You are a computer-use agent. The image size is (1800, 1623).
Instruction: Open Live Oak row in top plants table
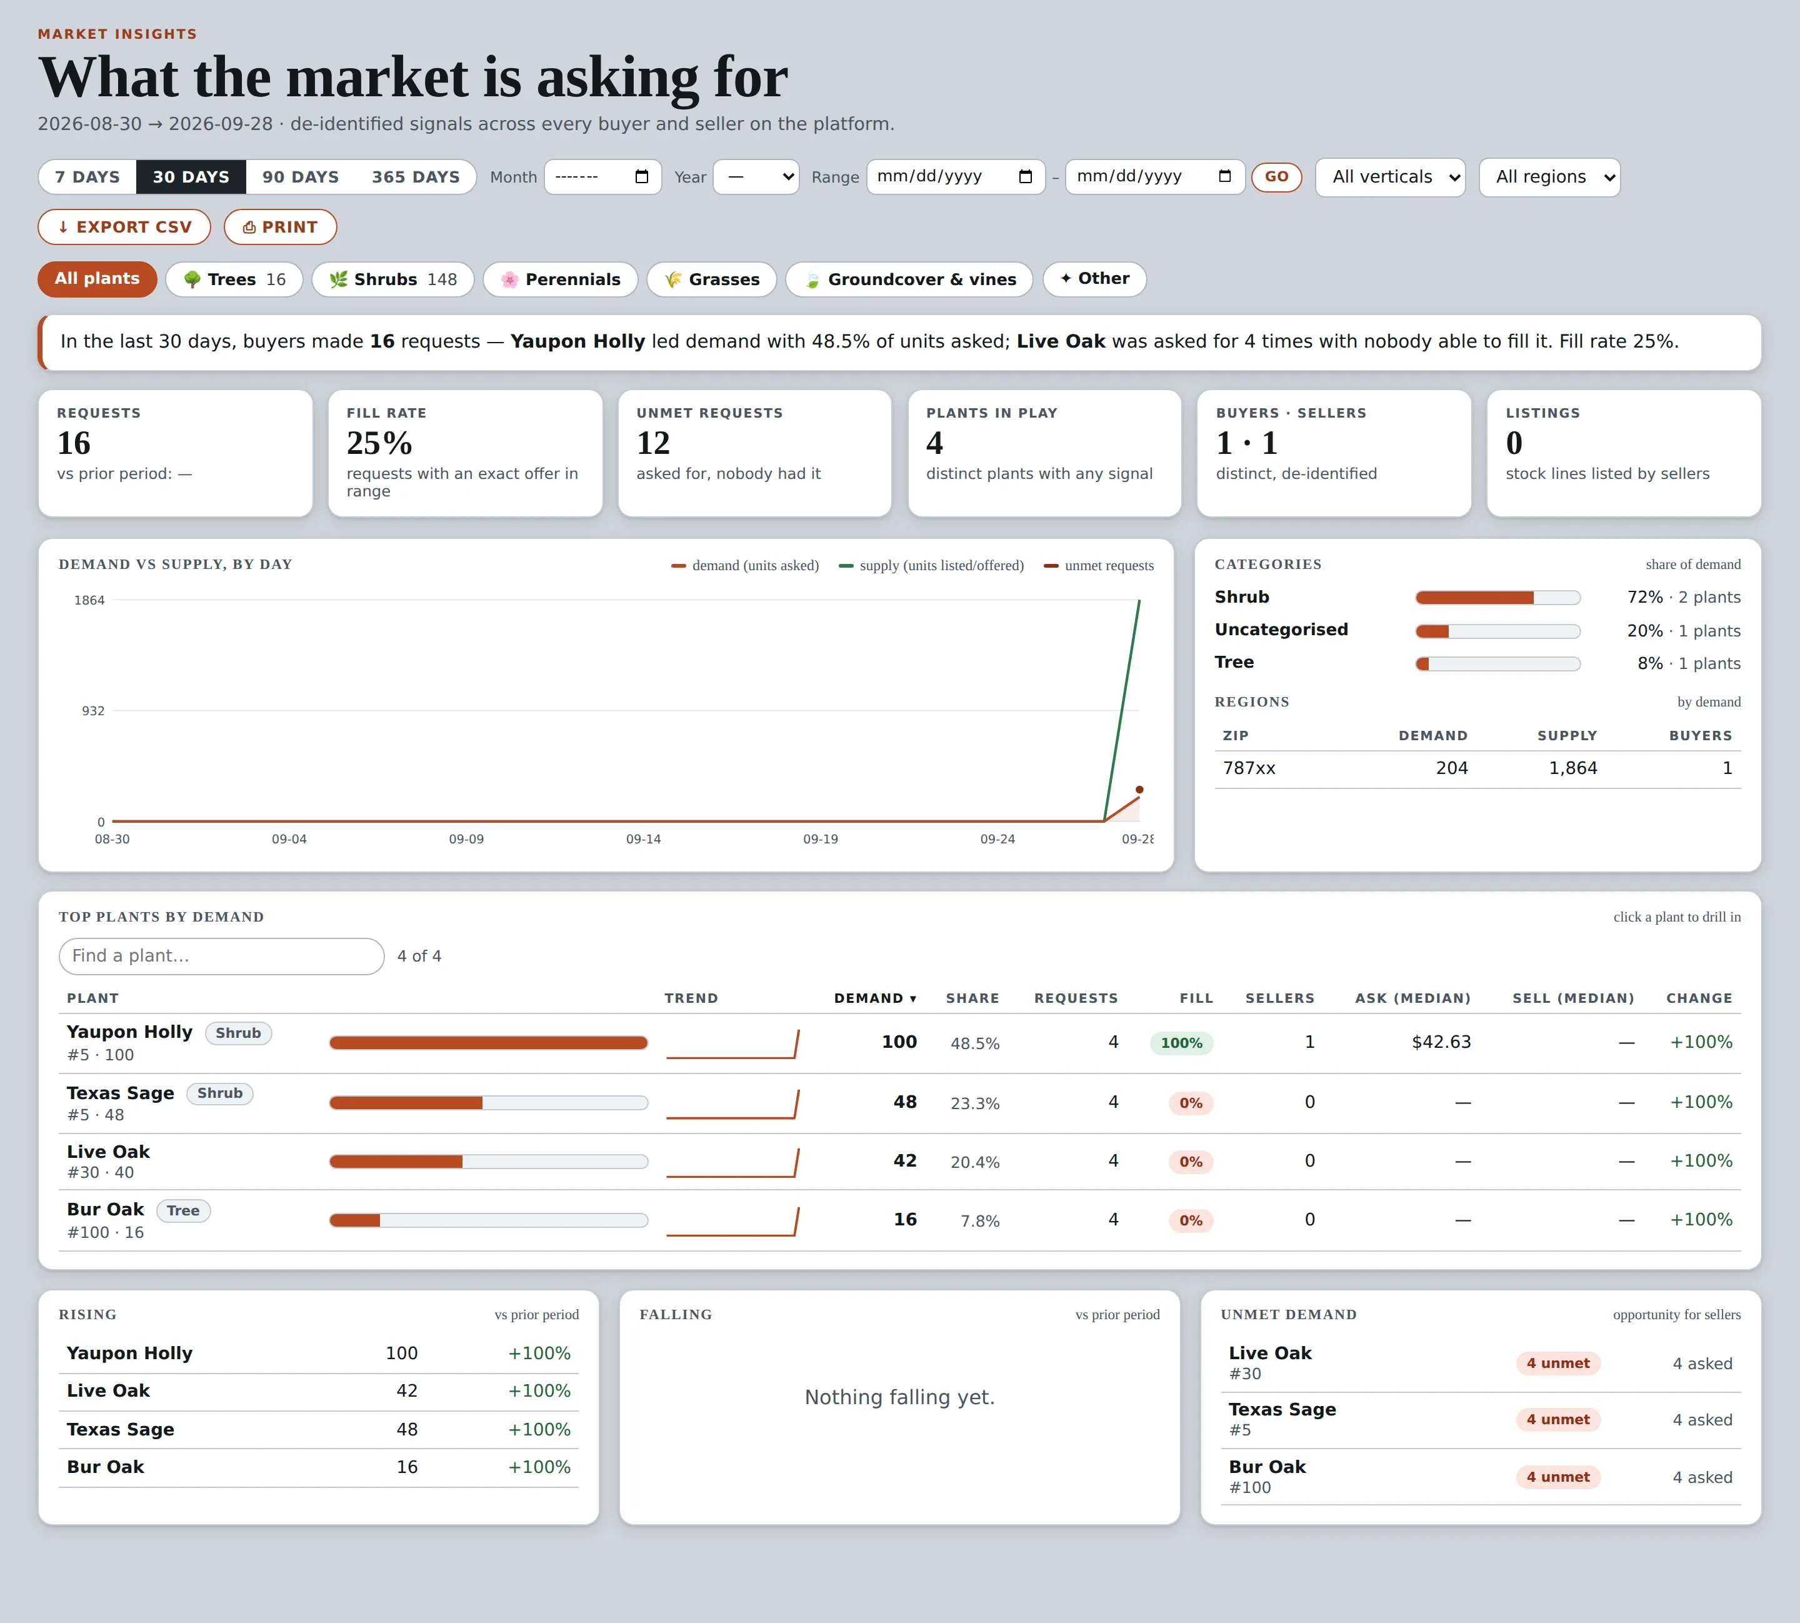click(x=899, y=1162)
